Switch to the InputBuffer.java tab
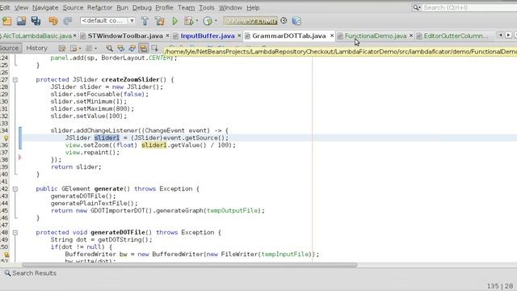Image resolution: width=517 pixels, height=291 pixels. (208, 36)
